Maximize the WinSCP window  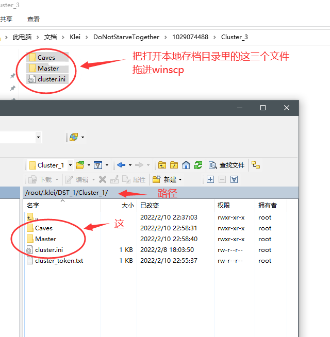point(263,108)
